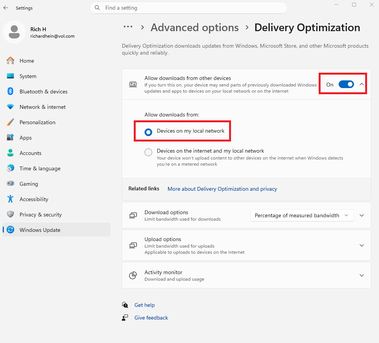Click the Upload options devices icon
Viewport: 379px width, 343px height.
tap(133, 245)
